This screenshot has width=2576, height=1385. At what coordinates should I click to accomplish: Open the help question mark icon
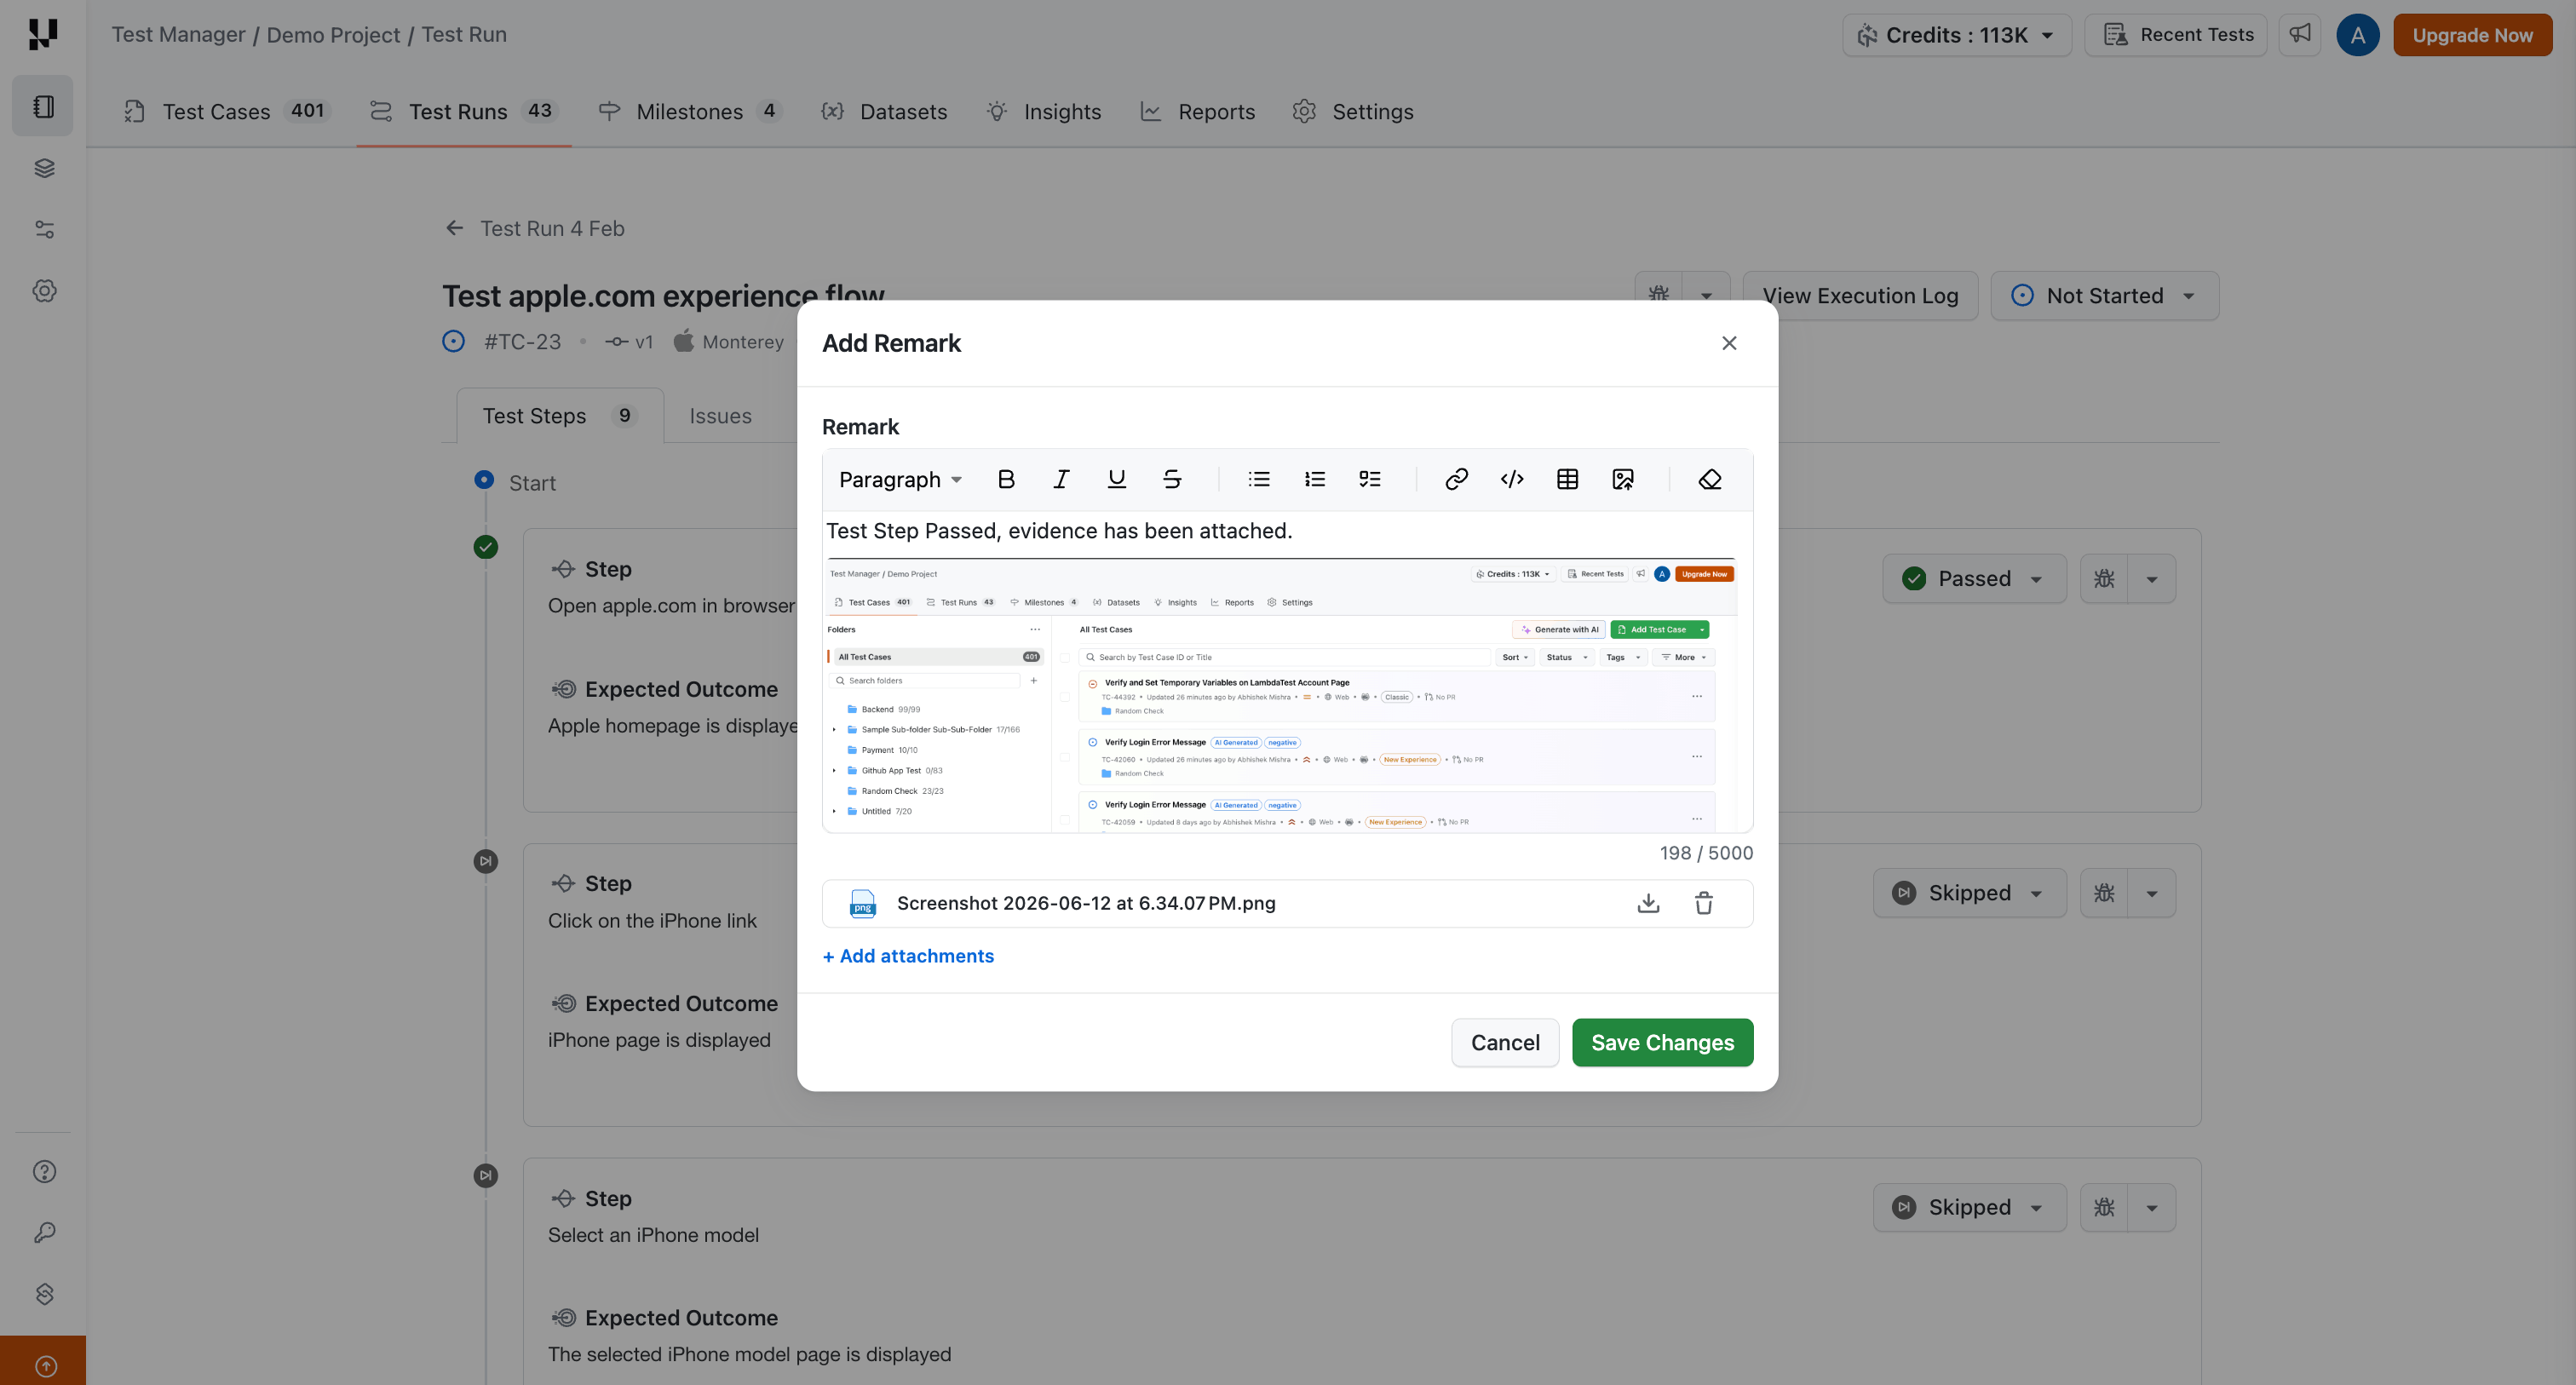tap(44, 1171)
